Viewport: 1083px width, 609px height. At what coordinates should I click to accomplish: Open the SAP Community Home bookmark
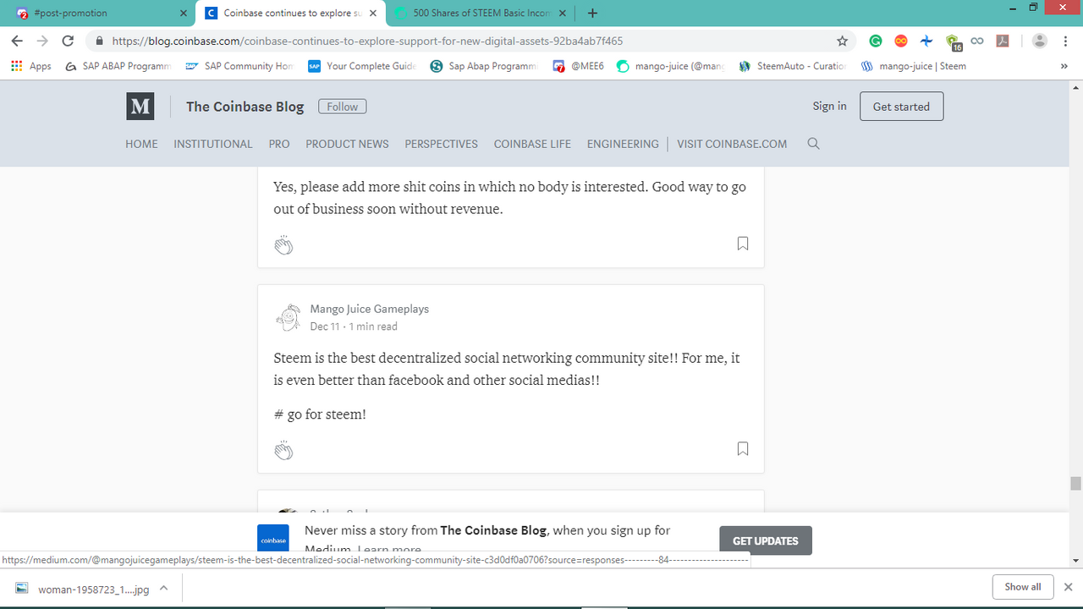click(x=239, y=66)
